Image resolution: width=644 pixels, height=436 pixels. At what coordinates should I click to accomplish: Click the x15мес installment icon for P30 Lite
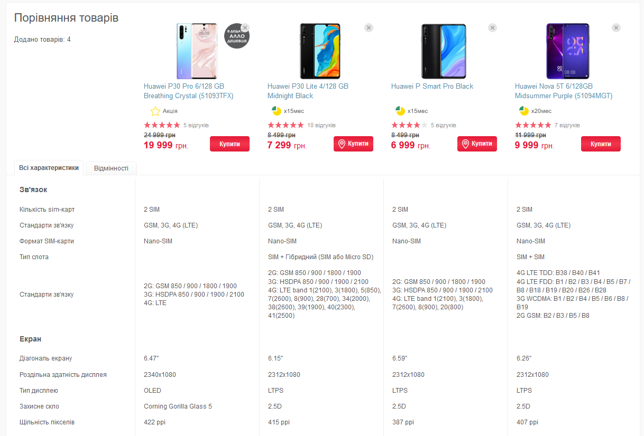click(x=276, y=111)
